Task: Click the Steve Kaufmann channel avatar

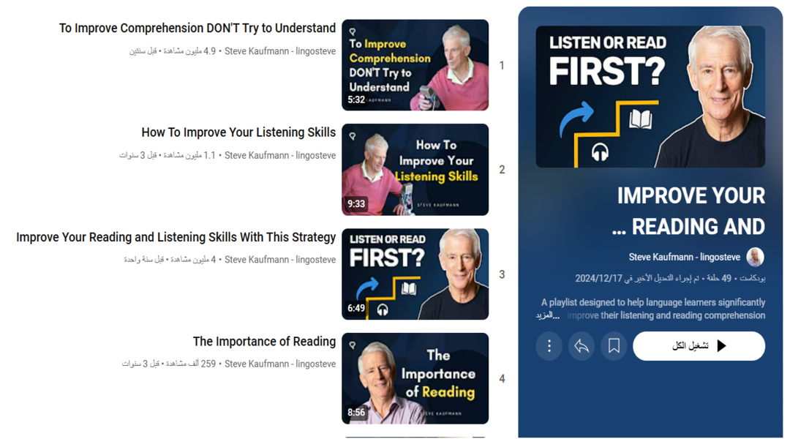Action: 755,257
